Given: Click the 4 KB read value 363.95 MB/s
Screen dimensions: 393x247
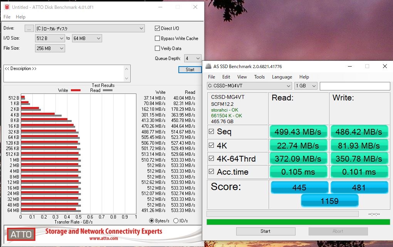Looking at the screenshot, I should click(x=183, y=115).
